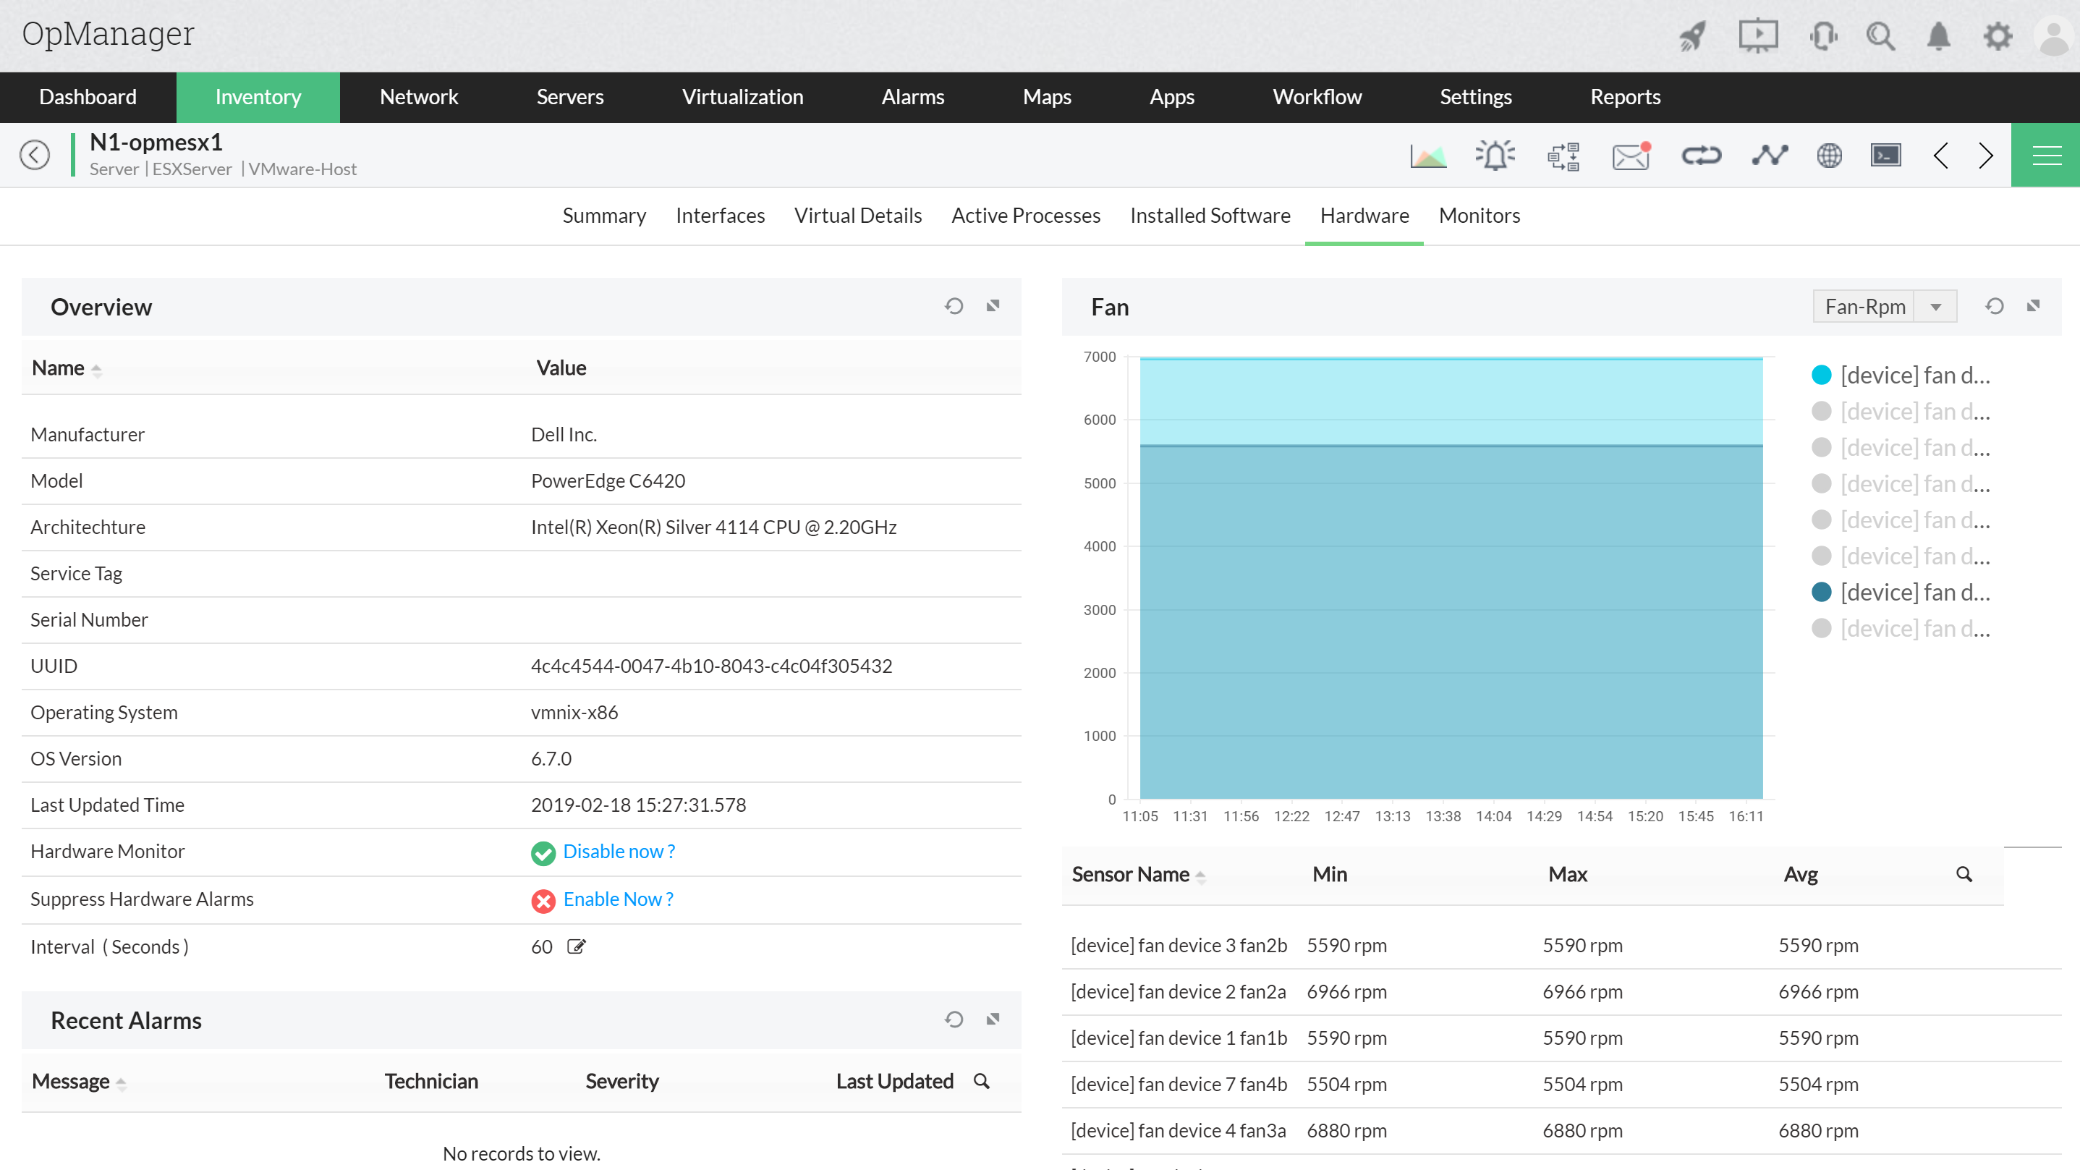Image resolution: width=2080 pixels, height=1170 pixels.
Task: Click the globe browse icon
Action: [1829, 155]
